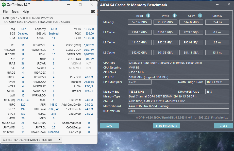
Task: Click the Save button in AIDA64
Action: tap(109, 126)
